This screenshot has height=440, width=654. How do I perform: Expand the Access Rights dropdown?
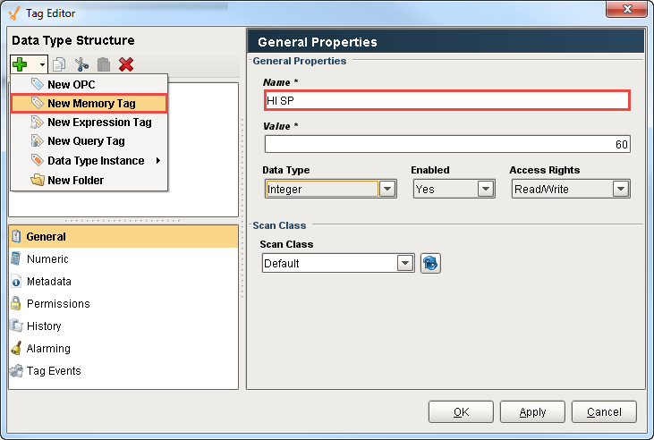(x=621, y=190)
